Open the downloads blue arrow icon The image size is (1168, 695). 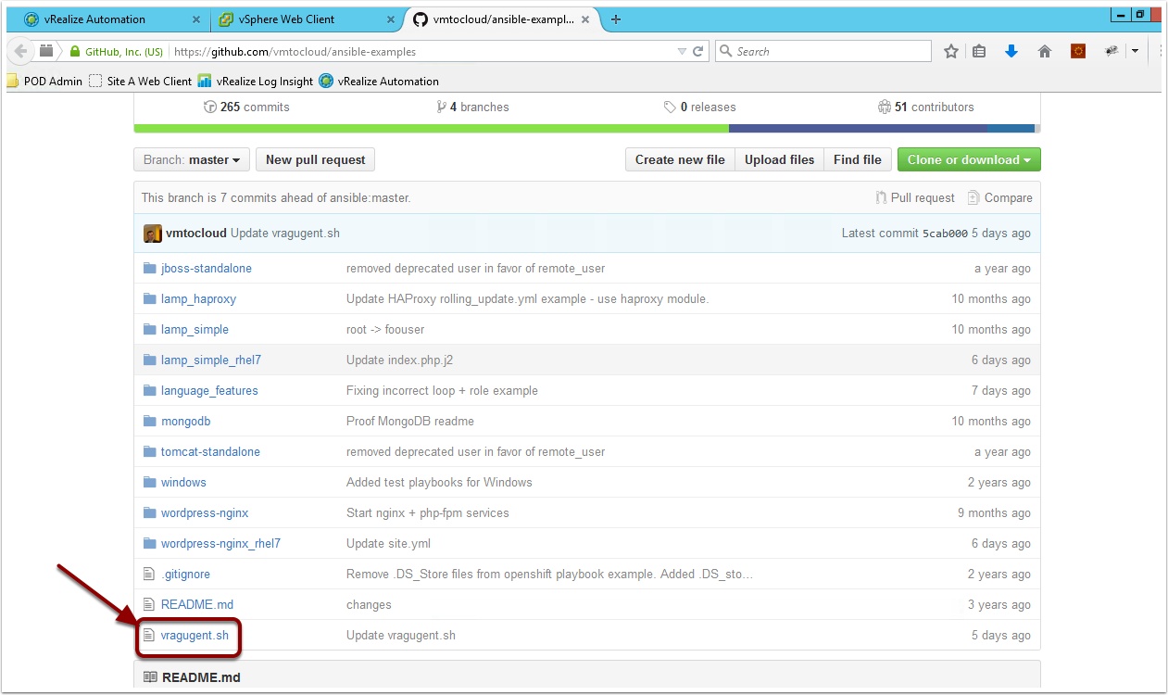point(1011,52)
